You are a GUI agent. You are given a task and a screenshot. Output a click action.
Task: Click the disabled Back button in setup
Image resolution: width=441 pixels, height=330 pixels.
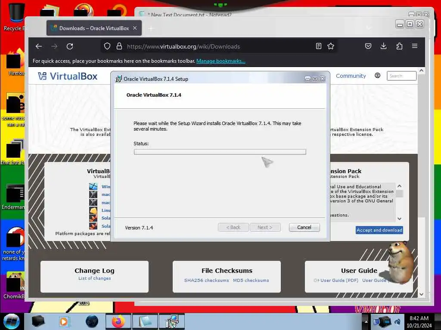[x=233, y=227]
